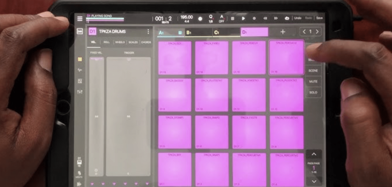
Task: Toggle MUTE mode button
Action: [313, 82]
